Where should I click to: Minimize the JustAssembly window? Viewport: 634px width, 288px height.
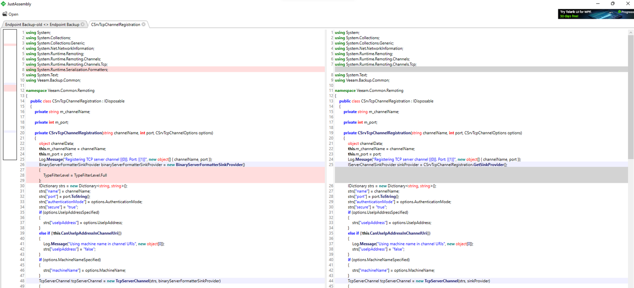pyautogui.click(x=598, y=3)
